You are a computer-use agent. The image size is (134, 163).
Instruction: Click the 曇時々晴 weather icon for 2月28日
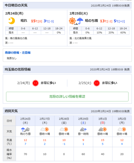click(64, 129)
